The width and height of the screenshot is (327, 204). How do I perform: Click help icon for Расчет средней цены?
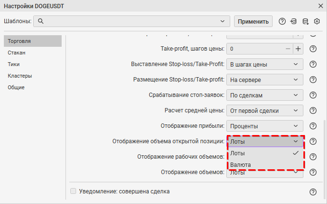(313, 110)
